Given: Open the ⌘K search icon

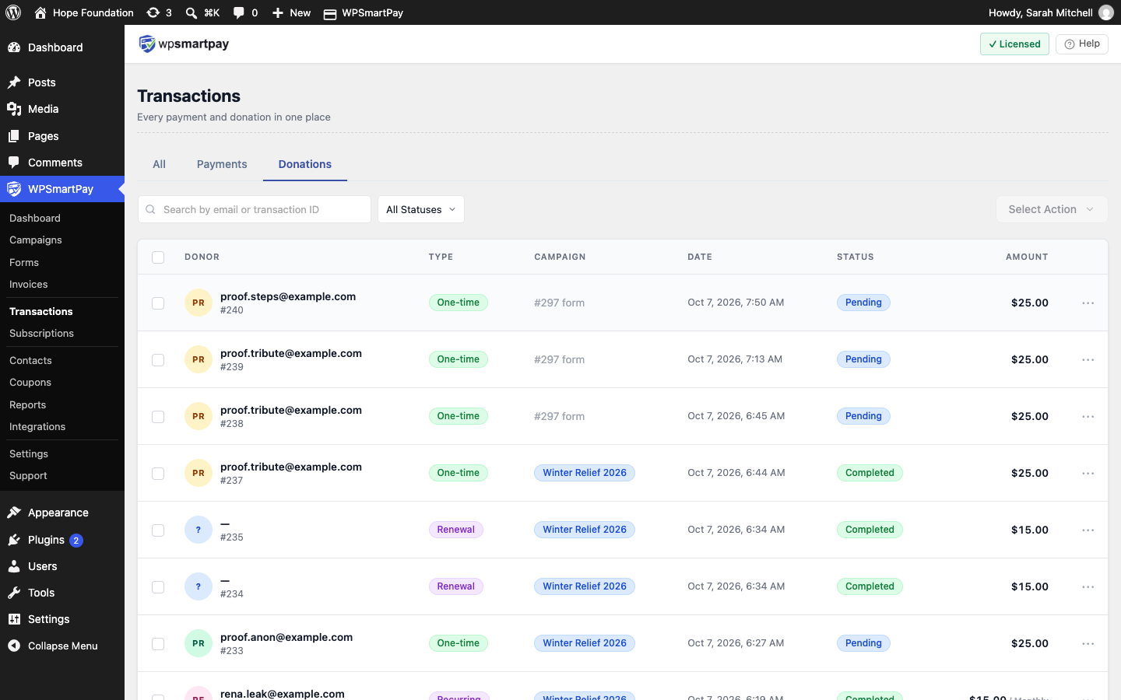Looking at the screenshot, I should (x=202, y=12).
